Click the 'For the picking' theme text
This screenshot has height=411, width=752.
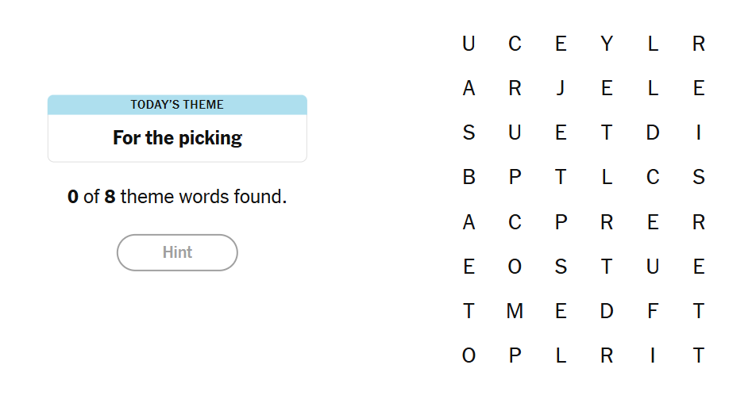click(177, 138)
